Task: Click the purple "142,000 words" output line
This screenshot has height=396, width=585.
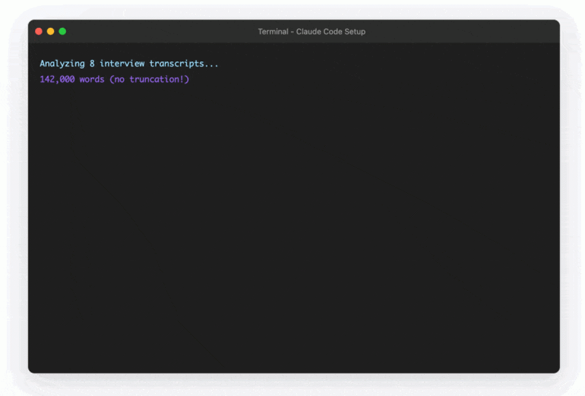Action: tap(115, 79)
